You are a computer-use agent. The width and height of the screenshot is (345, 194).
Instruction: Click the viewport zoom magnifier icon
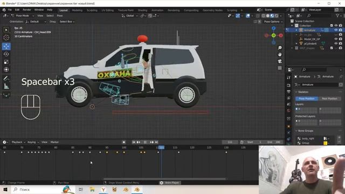[x=280, y=48]
